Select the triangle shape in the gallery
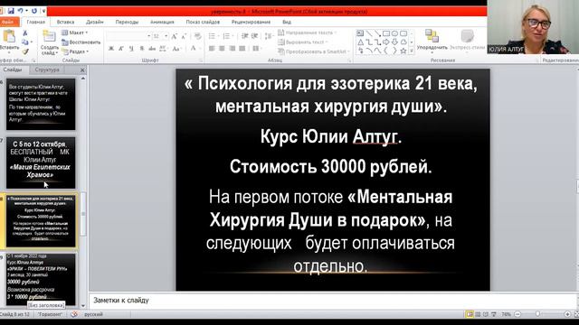 [360, 42]
